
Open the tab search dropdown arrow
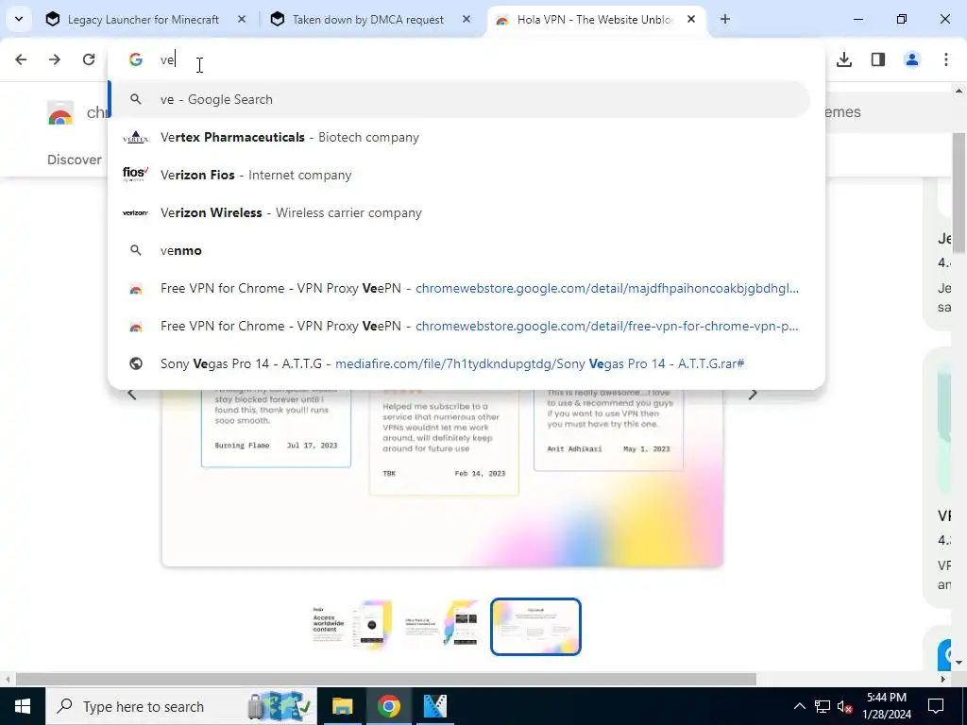coord(19,19)
